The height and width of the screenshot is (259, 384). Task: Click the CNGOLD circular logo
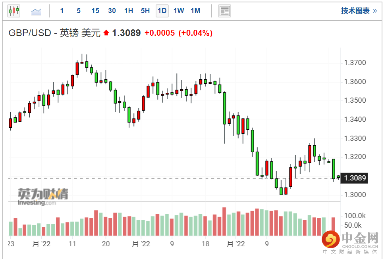pyautogui.click(x=331, y=240)
